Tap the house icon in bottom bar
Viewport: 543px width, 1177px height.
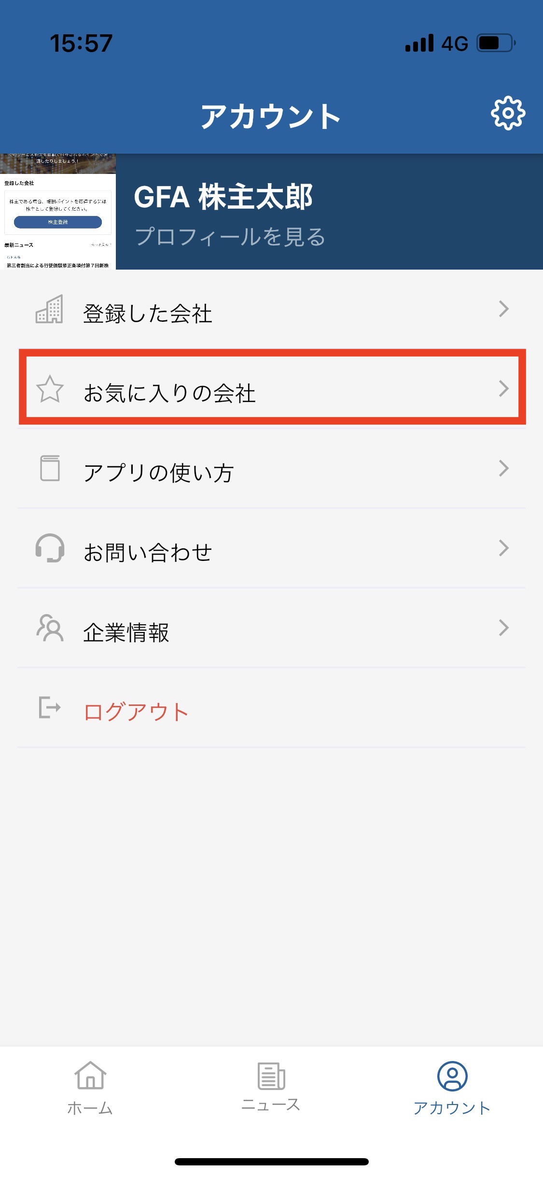click(90, 1076)
